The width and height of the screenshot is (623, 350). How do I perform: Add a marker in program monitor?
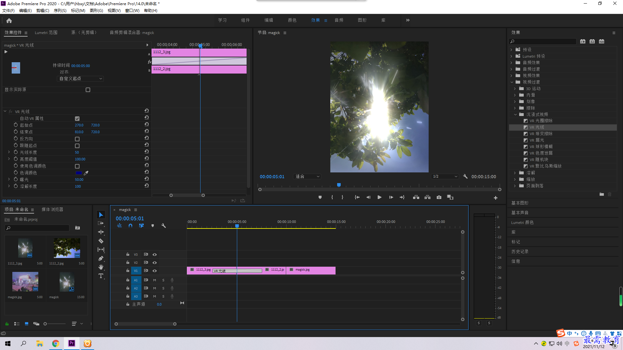point(320,197)
